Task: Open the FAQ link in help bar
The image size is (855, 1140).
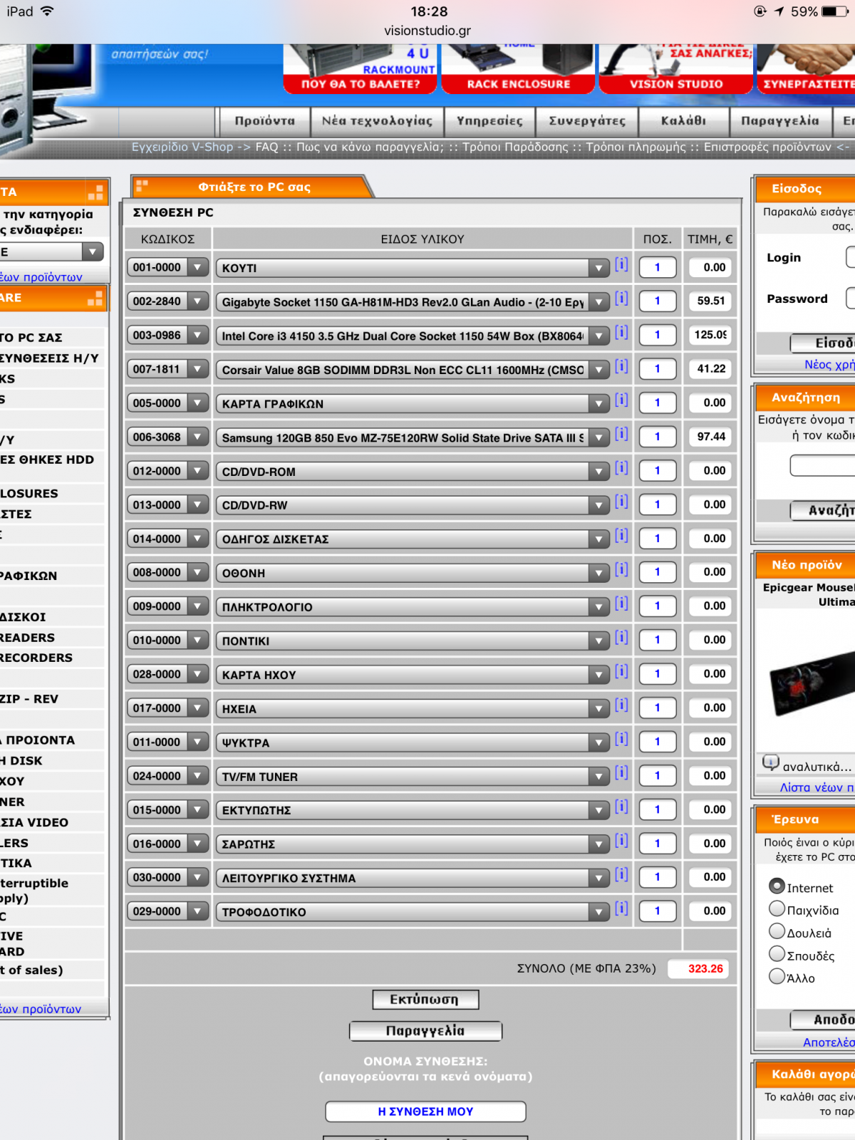Action: coord(266,147)
